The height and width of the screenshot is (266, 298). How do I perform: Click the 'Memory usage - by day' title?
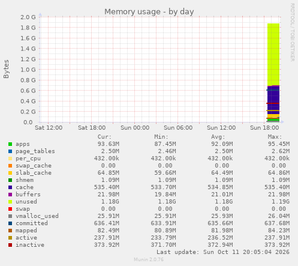[149, 12]
